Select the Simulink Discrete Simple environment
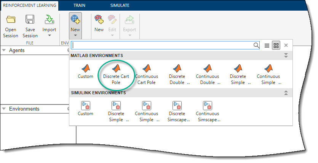Screen dimensions: 318x163 coord(116,112)
